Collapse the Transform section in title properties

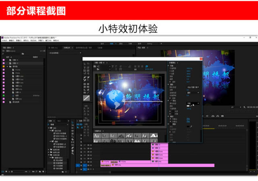pyautogui.click(x=169, y=65)
